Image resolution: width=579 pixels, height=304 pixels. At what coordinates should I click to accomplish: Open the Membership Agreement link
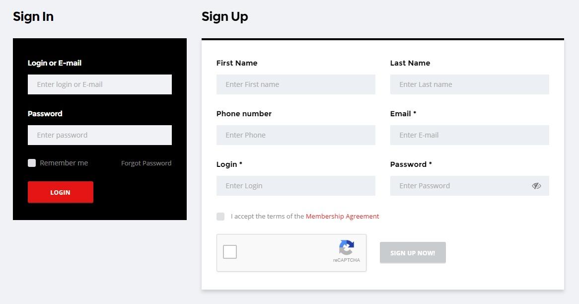pos(342,217)
